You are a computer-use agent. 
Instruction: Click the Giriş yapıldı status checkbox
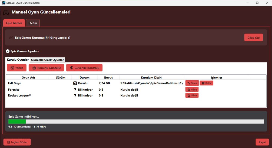click(48, 38)
